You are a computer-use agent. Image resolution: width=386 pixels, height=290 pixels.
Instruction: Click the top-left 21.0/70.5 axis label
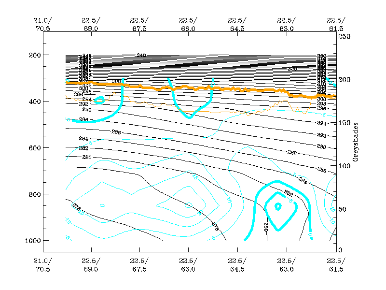click(x=42, y=24)
